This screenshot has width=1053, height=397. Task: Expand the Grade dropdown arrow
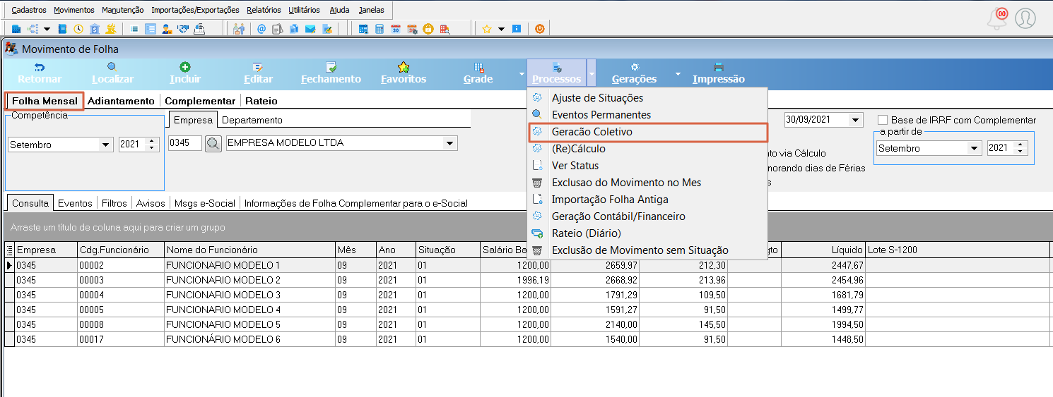point(522,73)
